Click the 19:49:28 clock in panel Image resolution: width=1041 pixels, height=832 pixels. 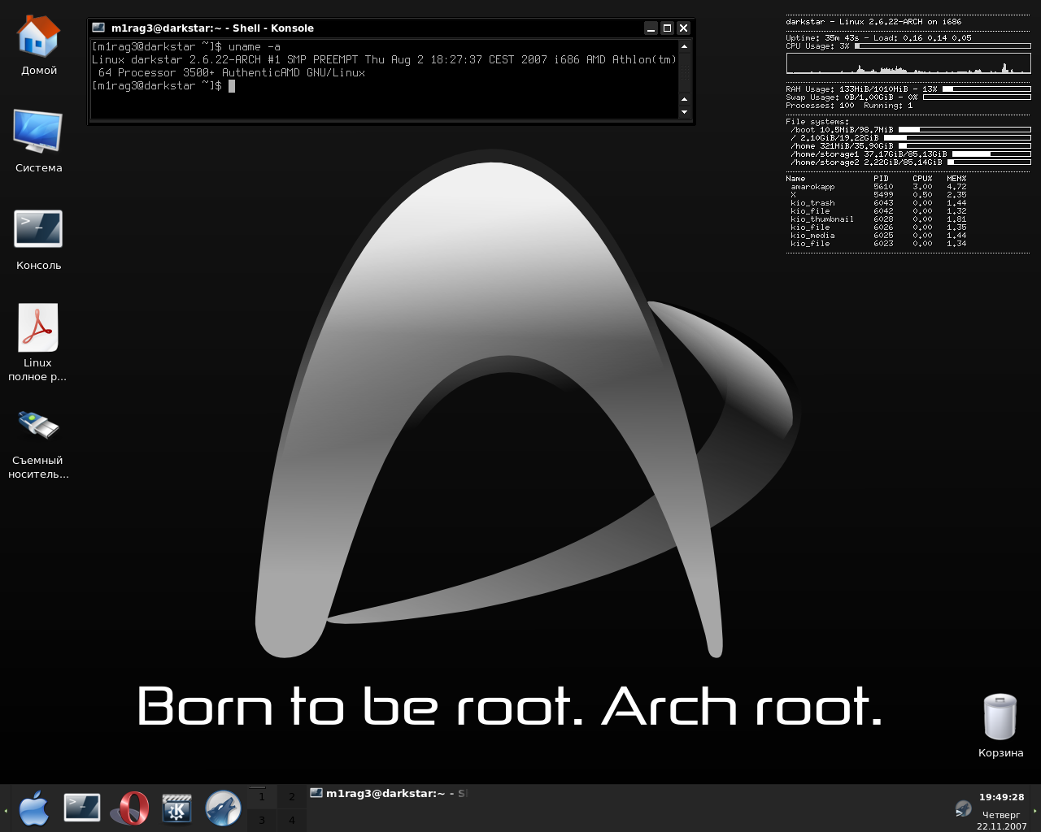(x=1001, y=797)
